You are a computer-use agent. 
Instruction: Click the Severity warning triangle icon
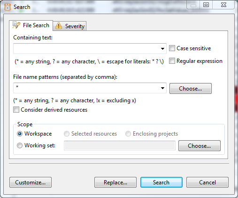click(59, 26)
